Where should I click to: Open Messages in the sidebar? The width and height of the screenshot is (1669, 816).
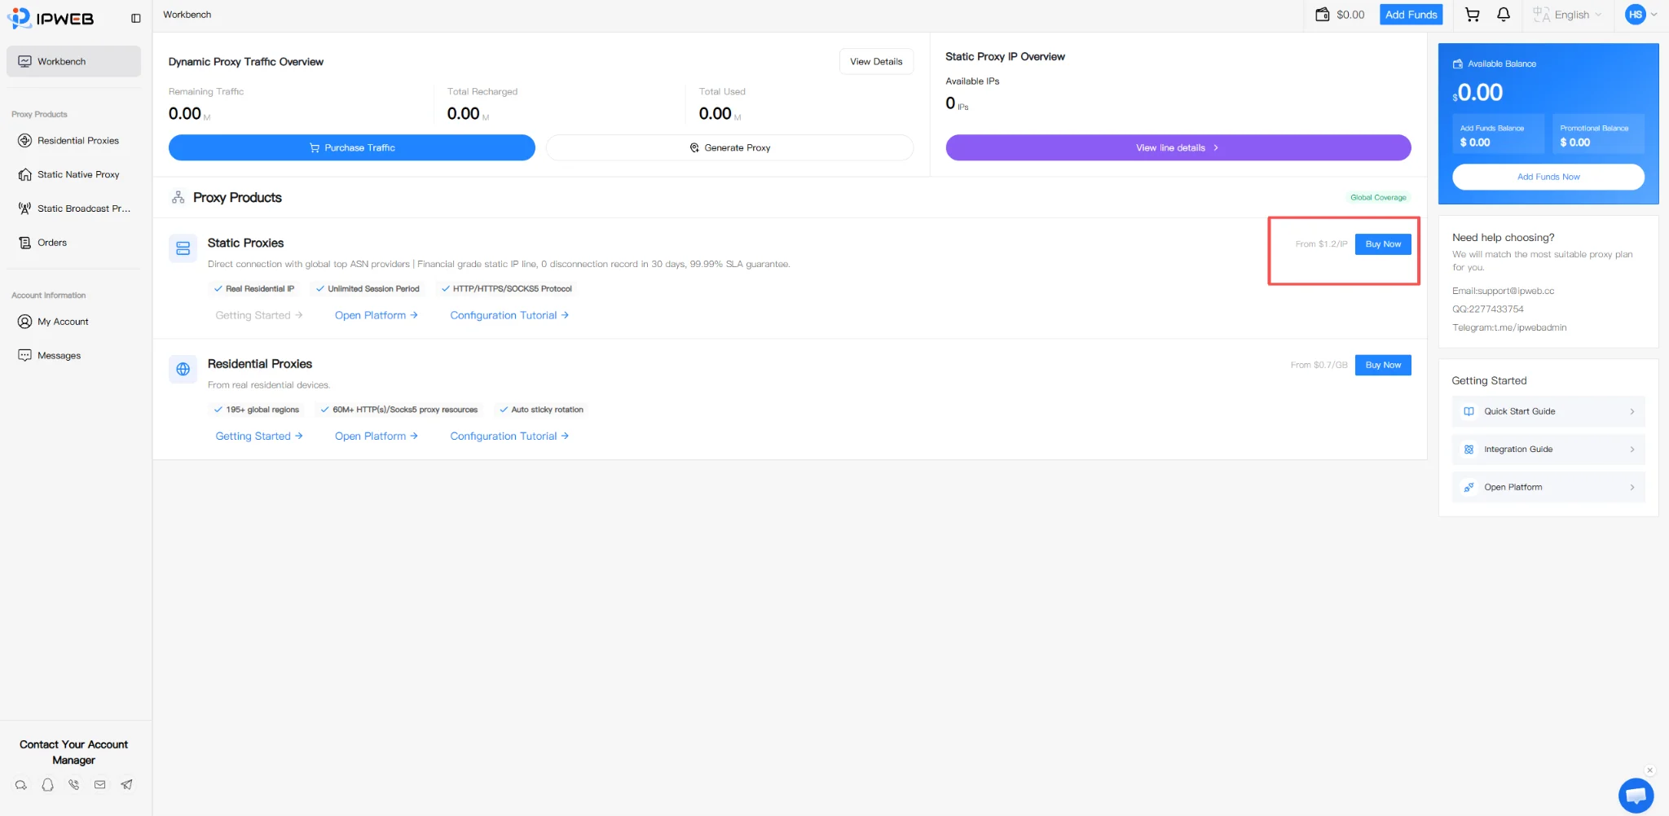point(73,356)
